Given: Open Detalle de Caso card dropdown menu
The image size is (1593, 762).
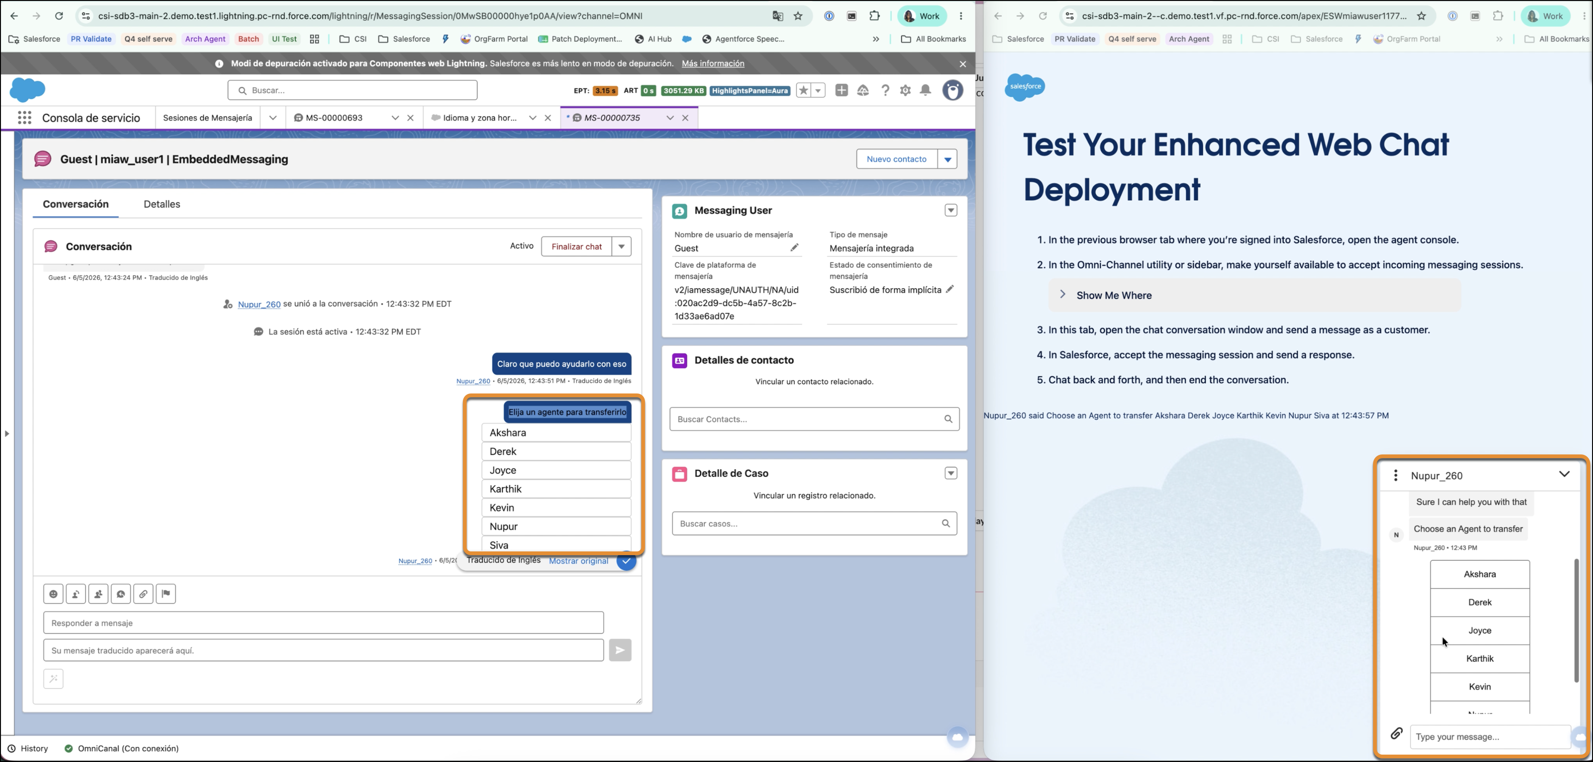Looking at the screenshot, I should click(951, 473).
